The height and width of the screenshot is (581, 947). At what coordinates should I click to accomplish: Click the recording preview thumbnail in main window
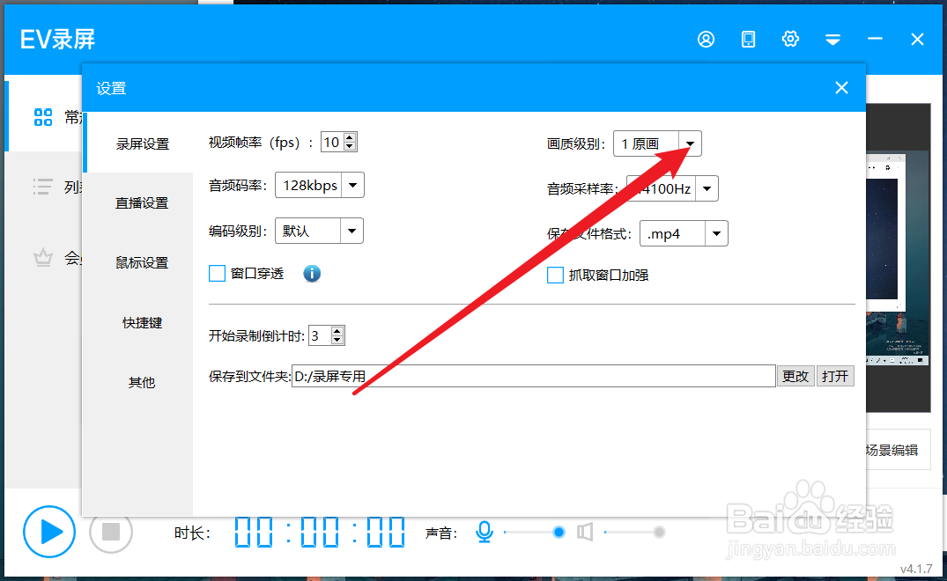click(x=898, y=258)
